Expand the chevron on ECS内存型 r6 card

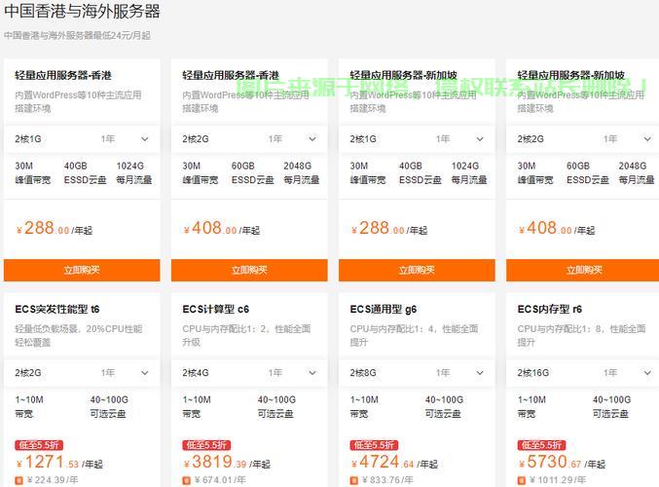[x=647, y=373]
